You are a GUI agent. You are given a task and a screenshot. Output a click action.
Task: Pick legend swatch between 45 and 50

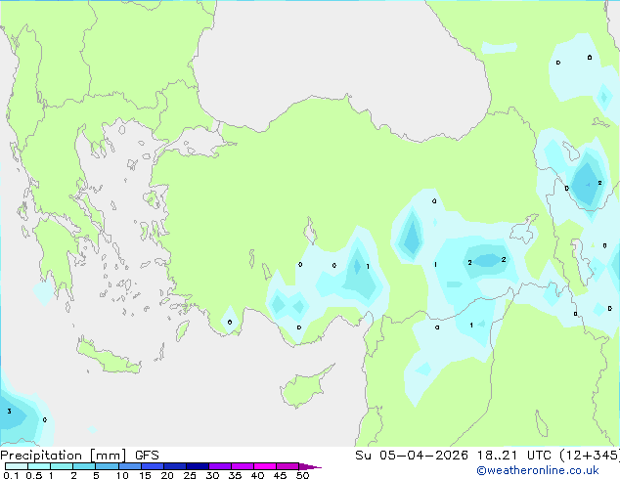click(x=288, y=466)
